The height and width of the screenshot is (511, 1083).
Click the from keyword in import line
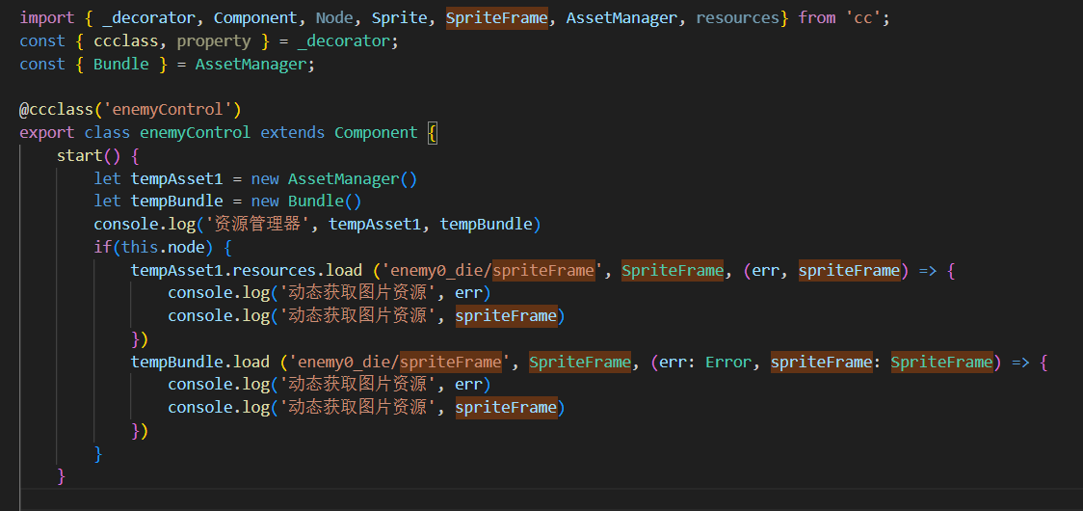click(817, 17)
